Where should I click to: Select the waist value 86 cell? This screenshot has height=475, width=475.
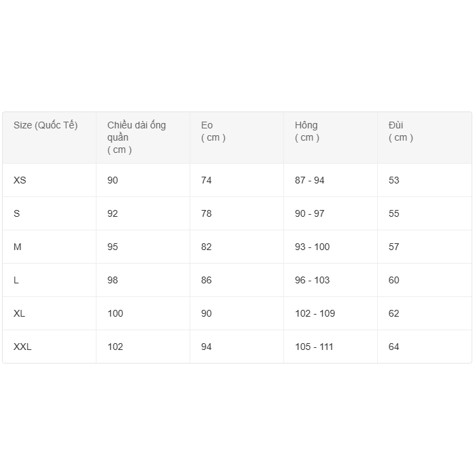[x=207, y=281]
